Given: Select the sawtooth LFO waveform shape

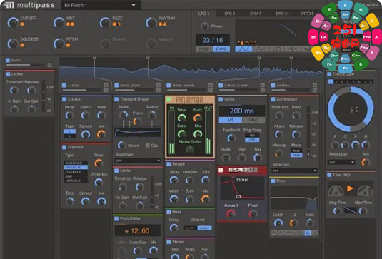Looking at the screenshot, I should 292,49.
